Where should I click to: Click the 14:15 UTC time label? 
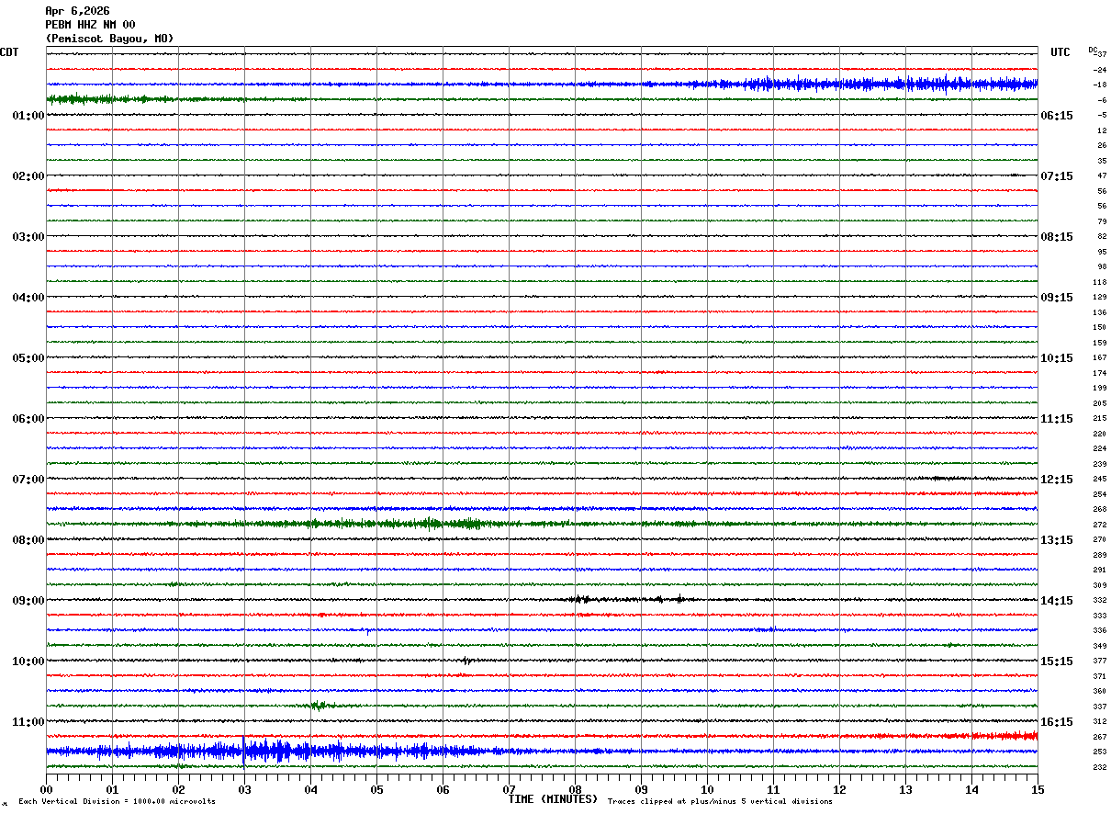click(1057, 601)
